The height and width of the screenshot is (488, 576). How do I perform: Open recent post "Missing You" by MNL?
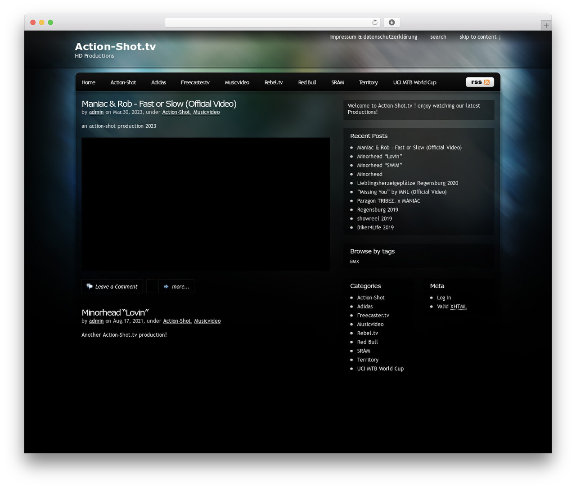coord(402,192)
